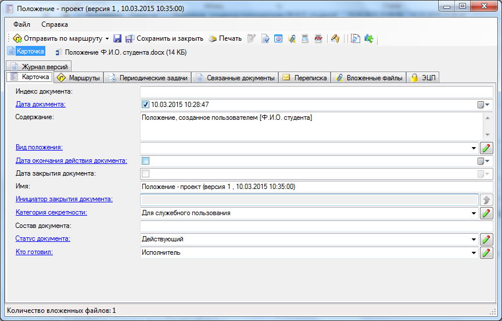Screen dimensions: 502x321
Task: Open the Вложенные файлы tab
Action: click(368, 77)
